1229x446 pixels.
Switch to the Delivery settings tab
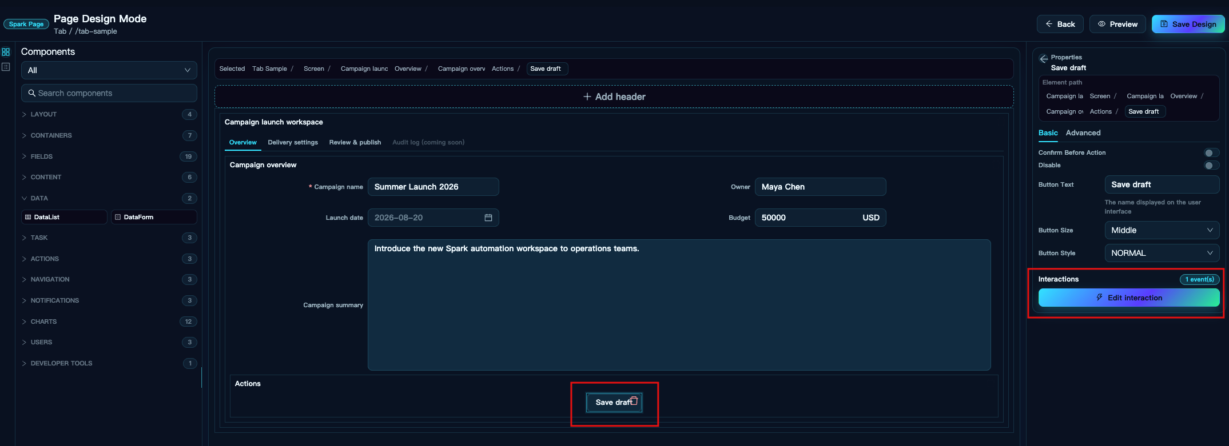pyautogui.click(x=293, y=142)
